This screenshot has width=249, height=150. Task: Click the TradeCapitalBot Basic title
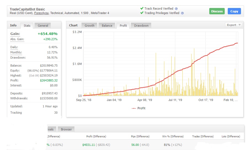click(x=27, y=9)
